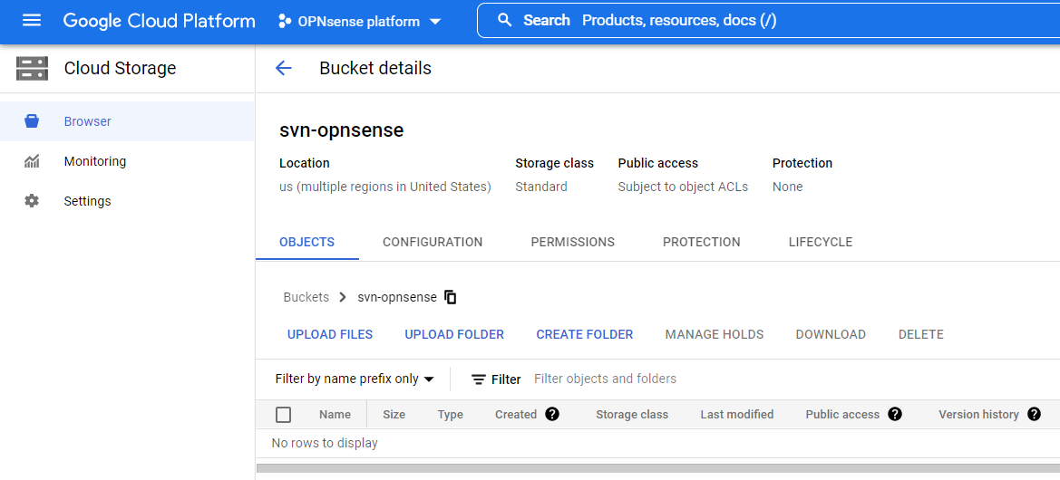
Task: Click the search magnifier icon
Action: coord(504,20)
